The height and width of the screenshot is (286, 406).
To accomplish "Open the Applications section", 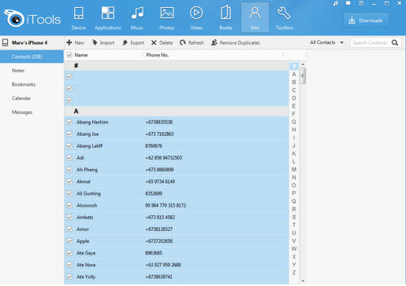I will [108, 18].
